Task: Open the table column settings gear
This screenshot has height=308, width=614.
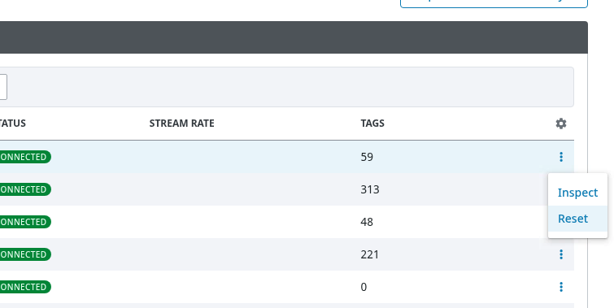Action: point(561,124)
